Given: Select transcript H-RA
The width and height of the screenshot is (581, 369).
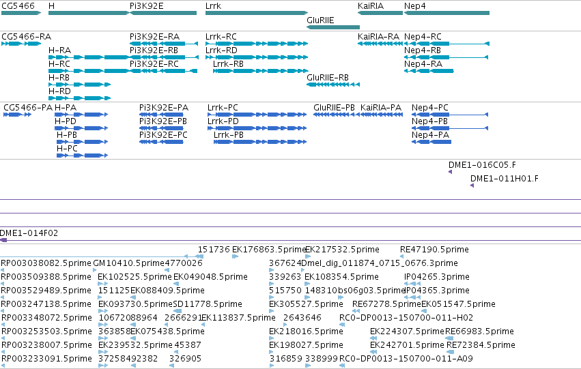Looking at the screenshot, I should coord(89,57).
